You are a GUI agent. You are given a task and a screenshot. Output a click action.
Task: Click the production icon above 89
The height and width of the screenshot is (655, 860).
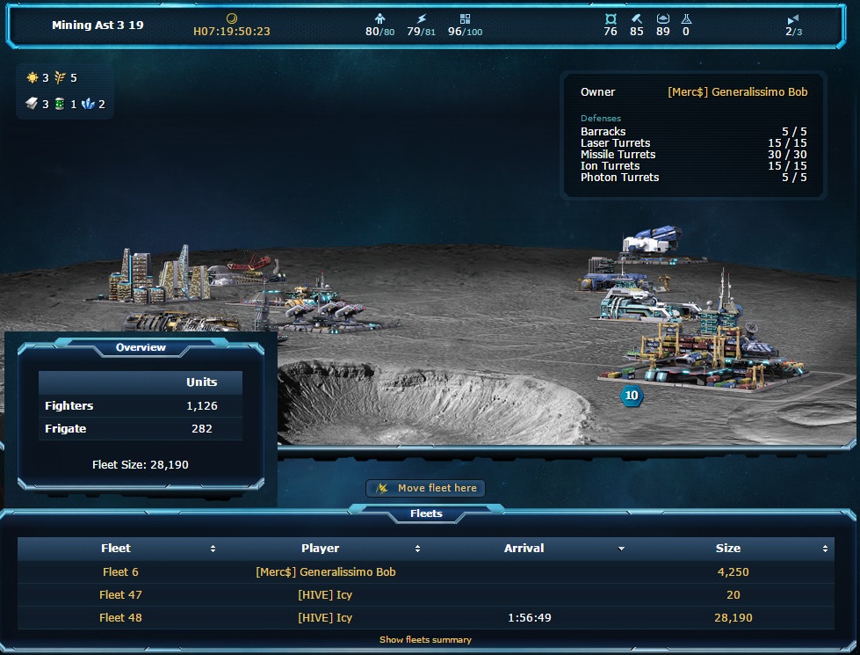(663, 18)
